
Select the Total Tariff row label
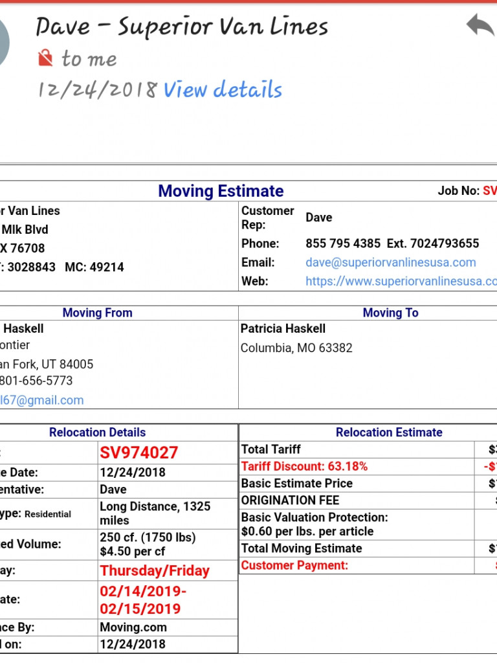[271, 449]
